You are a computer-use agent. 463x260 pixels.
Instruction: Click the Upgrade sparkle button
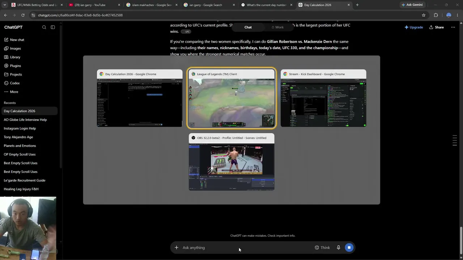(x=413, y=27)
